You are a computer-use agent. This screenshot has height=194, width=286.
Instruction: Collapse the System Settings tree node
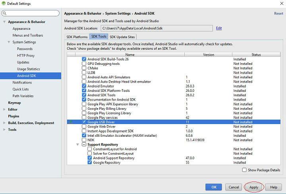point(9,42)
